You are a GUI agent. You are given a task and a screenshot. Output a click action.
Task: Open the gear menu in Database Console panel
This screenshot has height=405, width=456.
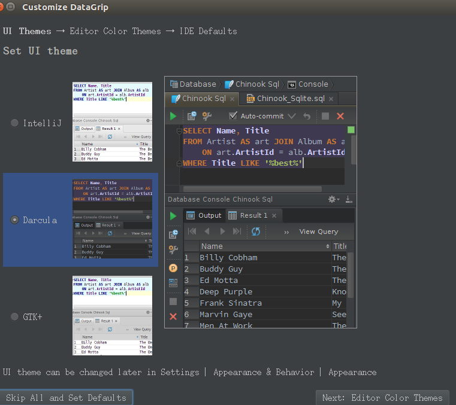coord(333,199)
